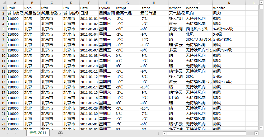Select column L header
Image resolution: width=264 pixels, height=137 pixels.
254,3
